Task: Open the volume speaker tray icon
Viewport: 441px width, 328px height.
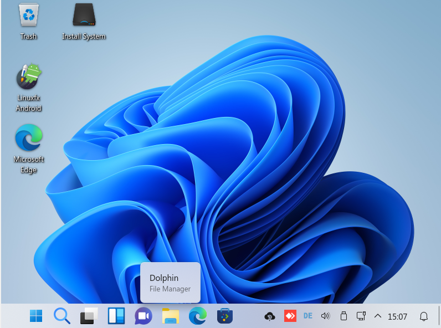Action: pyautogui.click(x=325, y=316)
